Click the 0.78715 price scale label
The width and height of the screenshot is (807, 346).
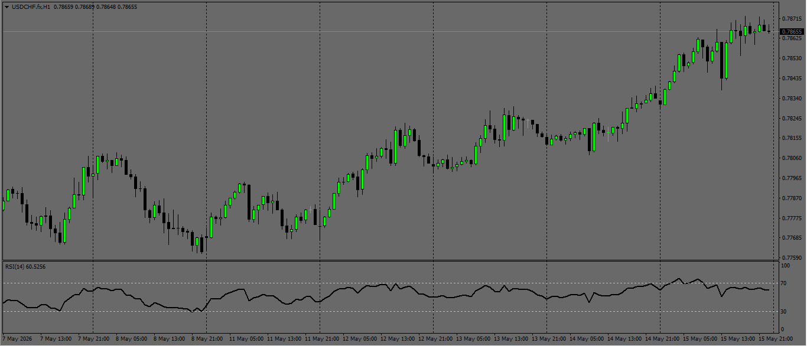point(792,18)
